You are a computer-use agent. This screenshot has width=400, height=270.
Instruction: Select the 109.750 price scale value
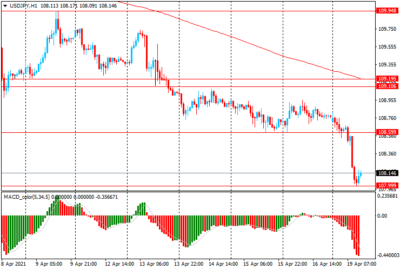387,29
